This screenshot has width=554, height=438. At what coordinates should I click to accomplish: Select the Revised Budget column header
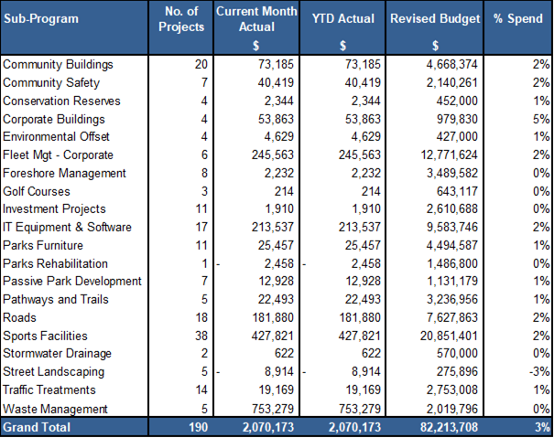point(435,18)
